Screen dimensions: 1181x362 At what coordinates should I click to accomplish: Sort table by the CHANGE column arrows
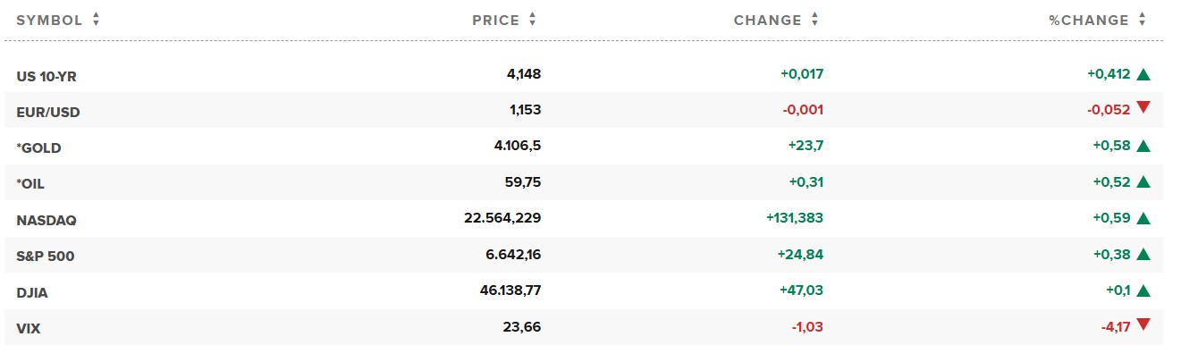814,20
